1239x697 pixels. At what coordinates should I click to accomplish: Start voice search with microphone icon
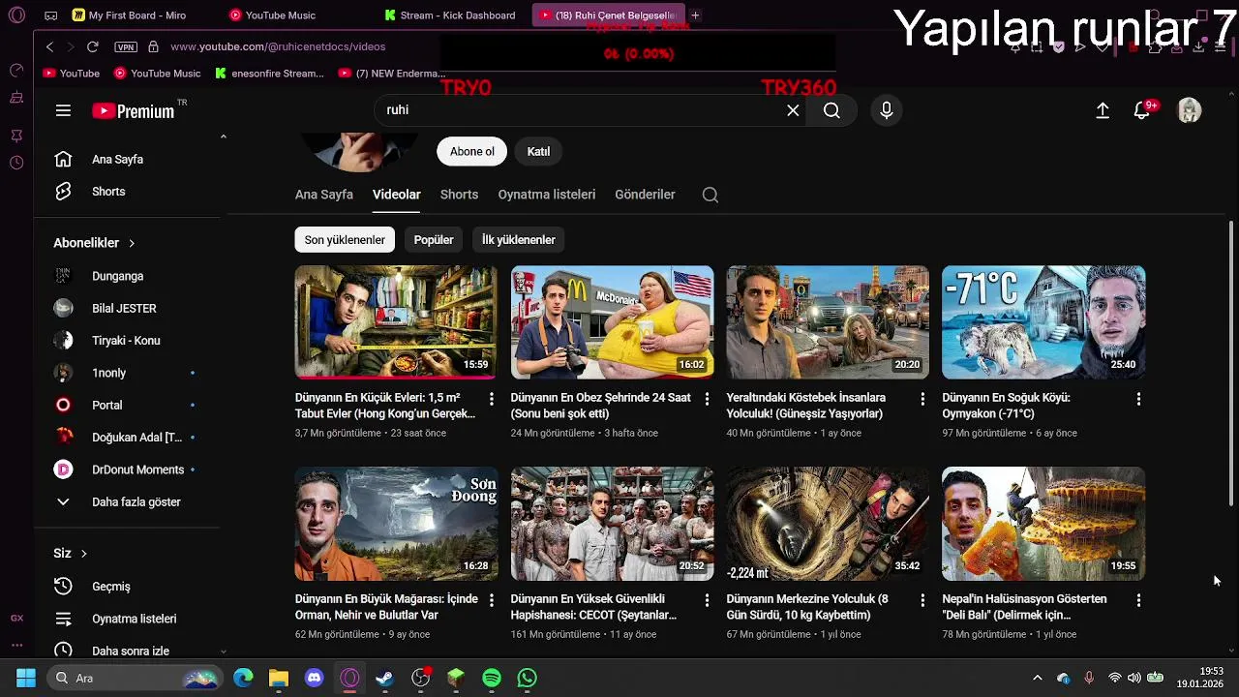[886, 110]
